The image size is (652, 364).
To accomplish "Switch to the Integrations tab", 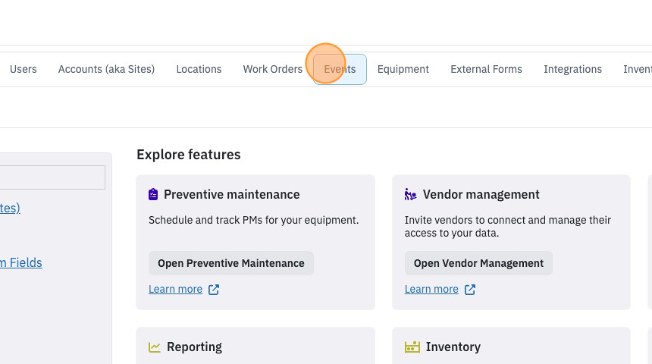I will point(572,69).
